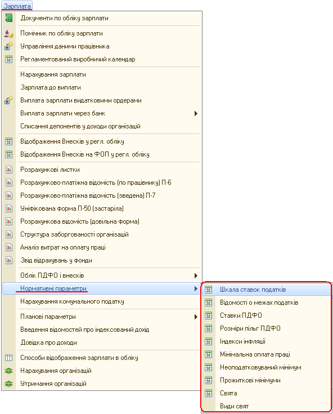The image size is (333, 414).
Task: Click report icon beside Уніфікована форма П-50
Action: point(9,208)
